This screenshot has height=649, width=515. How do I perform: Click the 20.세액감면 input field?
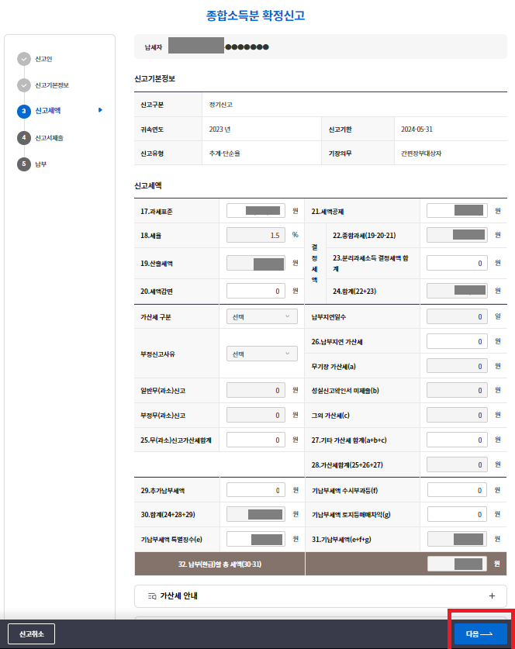[x=256, y=292]
